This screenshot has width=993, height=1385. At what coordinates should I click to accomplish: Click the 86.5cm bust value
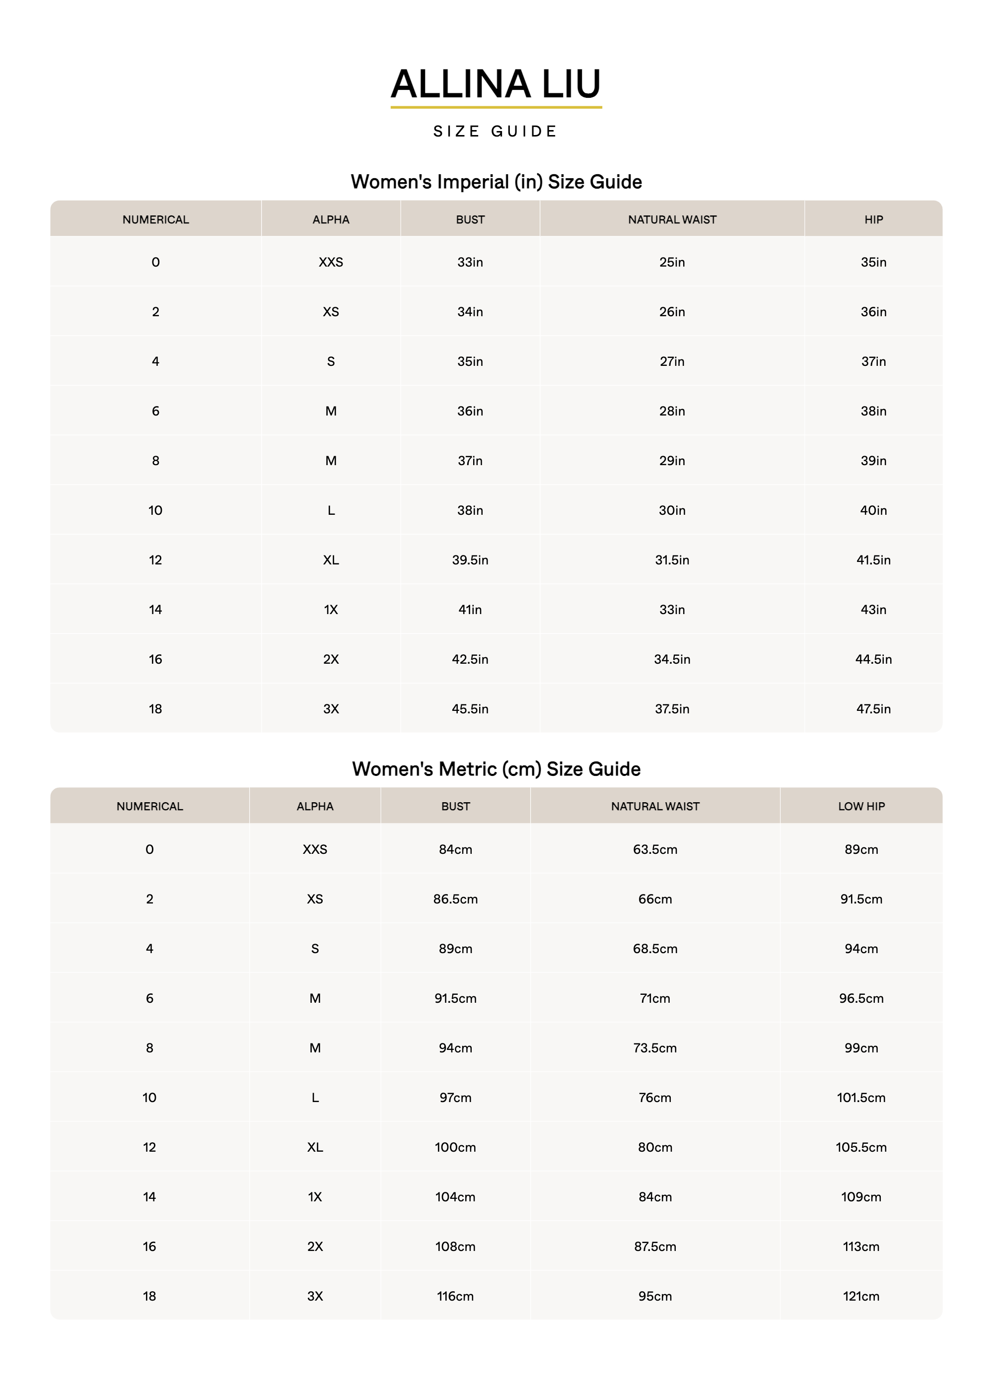pyautogui.click(x=455, y=899)
